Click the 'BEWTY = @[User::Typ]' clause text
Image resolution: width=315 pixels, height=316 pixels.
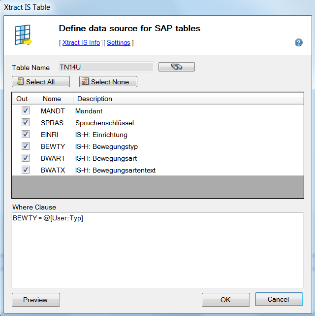tap(48, 218)
